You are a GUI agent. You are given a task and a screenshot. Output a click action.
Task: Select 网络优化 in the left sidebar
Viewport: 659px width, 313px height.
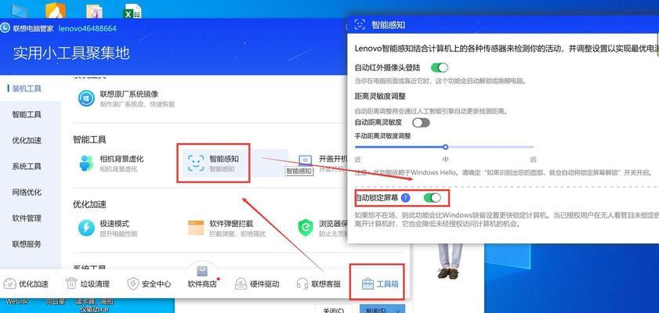(x=27, y=192)
